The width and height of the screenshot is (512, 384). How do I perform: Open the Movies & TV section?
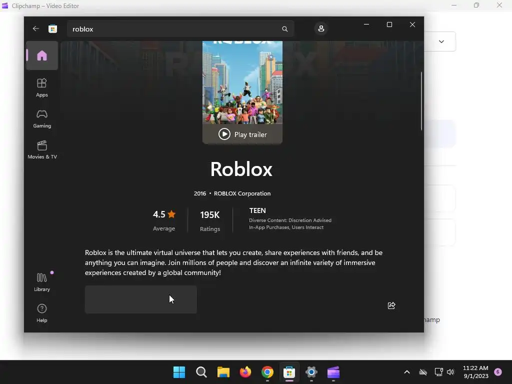point(42,150)
